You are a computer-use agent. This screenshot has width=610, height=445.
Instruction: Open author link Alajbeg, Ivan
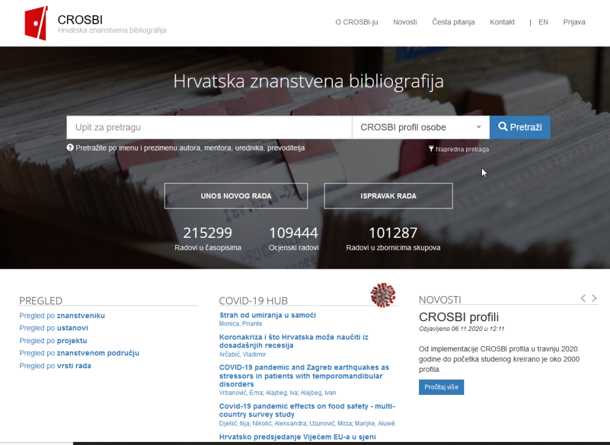coord(318,393)
